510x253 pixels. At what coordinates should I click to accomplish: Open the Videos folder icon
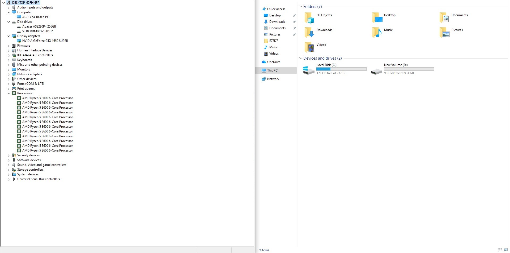[x=309, y=48]
